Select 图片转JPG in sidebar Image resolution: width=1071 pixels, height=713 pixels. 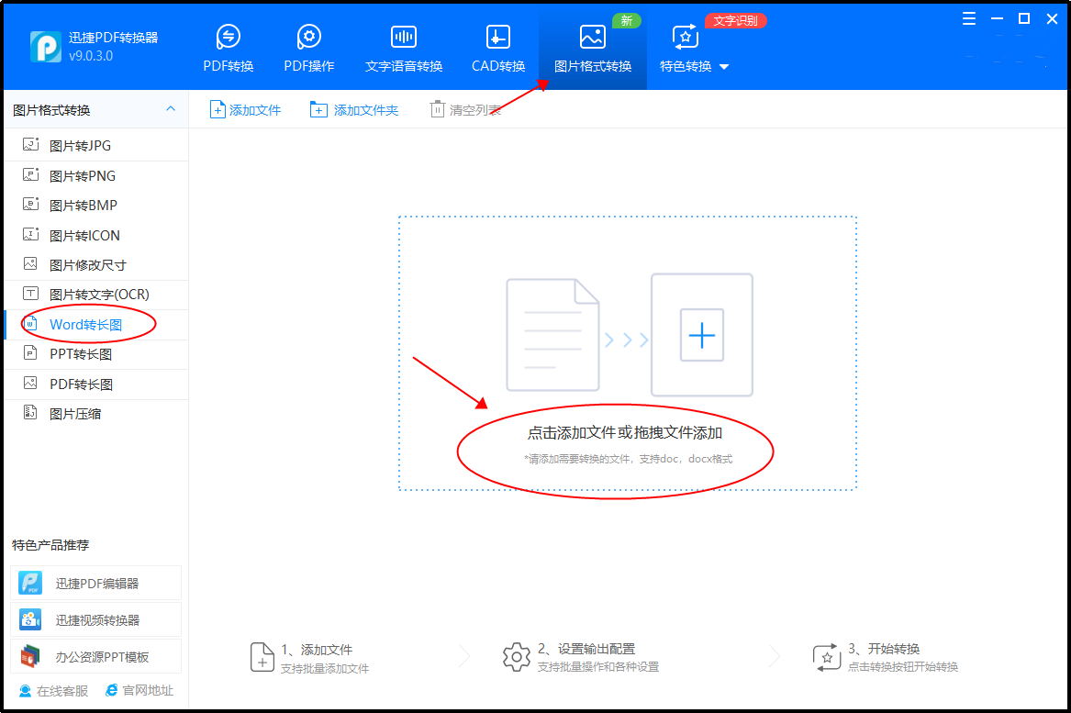pos(95,146)
